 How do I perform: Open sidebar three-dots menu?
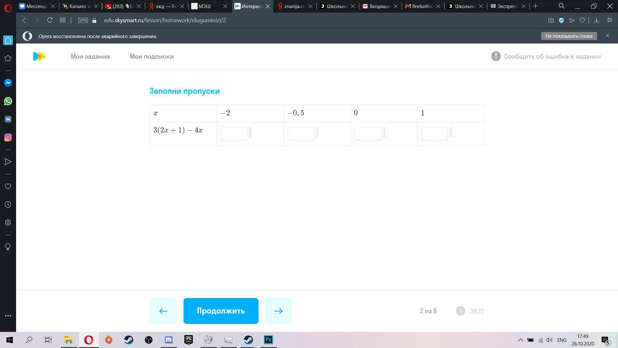(8, 316)
